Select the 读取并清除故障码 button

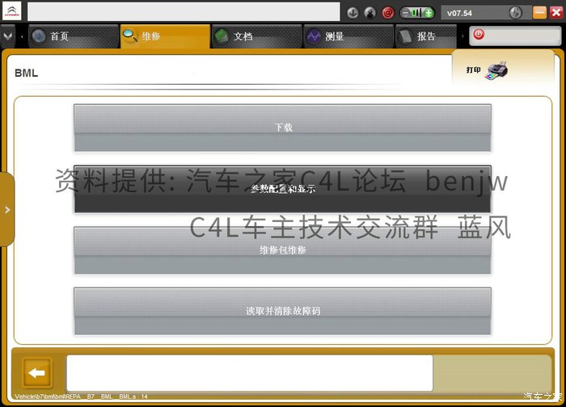click(282, 311)
